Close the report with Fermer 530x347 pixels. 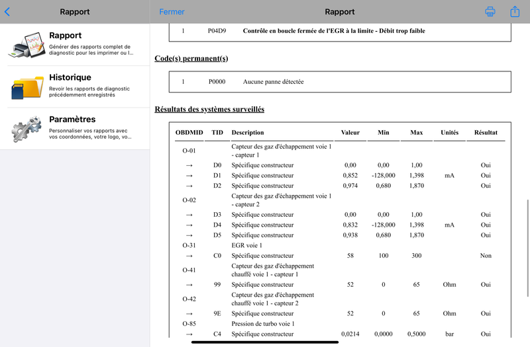coord(172,12)
